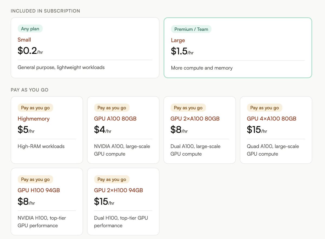325x239 pixels.
Task: Click 'NVIDIA H100, top-tier GPU performance' text
Action: click(42, 222)
